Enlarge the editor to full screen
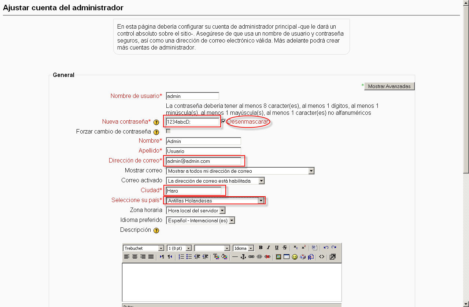Image resolution: width=469 pixels, height=307 pixels. [333, 257]
